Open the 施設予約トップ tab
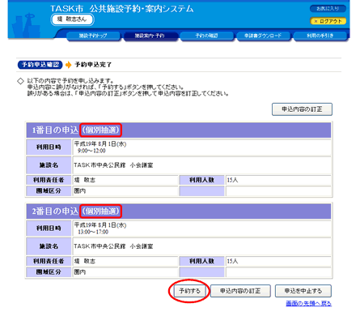 pos(93,36)
